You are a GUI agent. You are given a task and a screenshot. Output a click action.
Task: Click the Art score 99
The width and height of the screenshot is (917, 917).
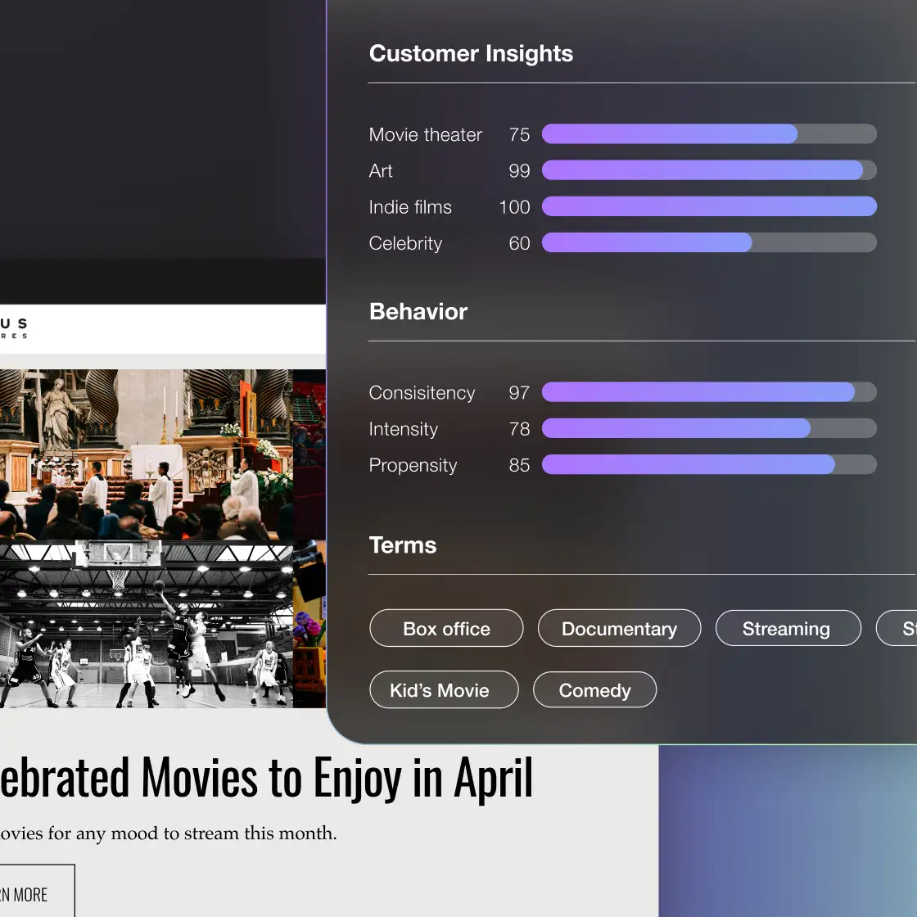[519, 171]
